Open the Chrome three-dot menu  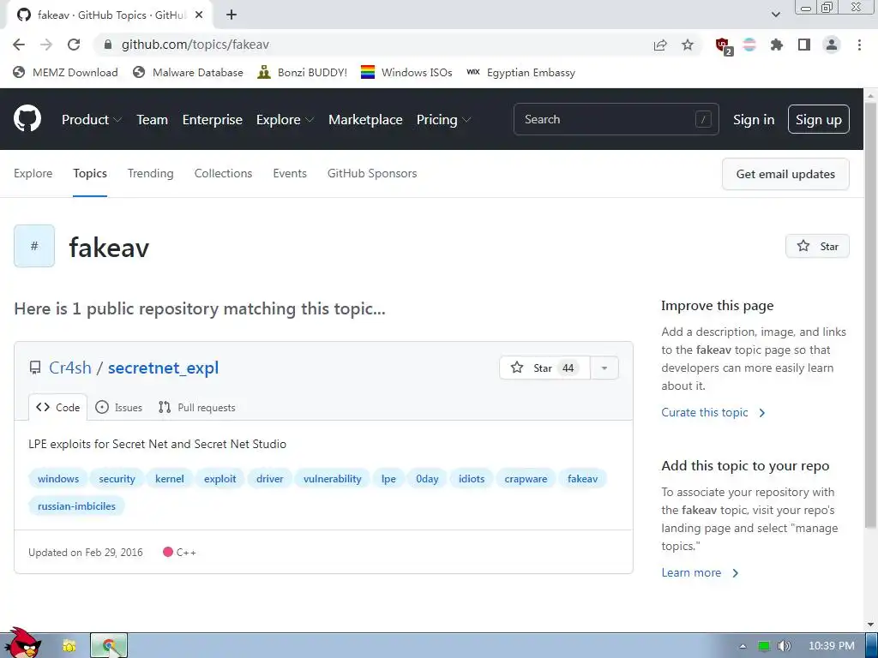(x=859, y=45)
